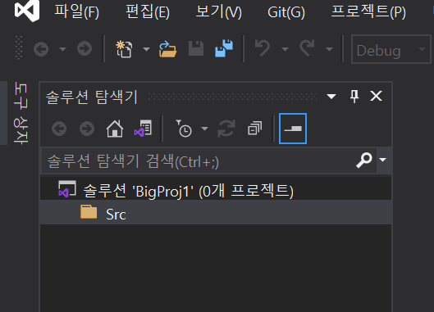Open the 편집(E) menu
This screenshot has width=434, height=312.
tap(148, 12)
